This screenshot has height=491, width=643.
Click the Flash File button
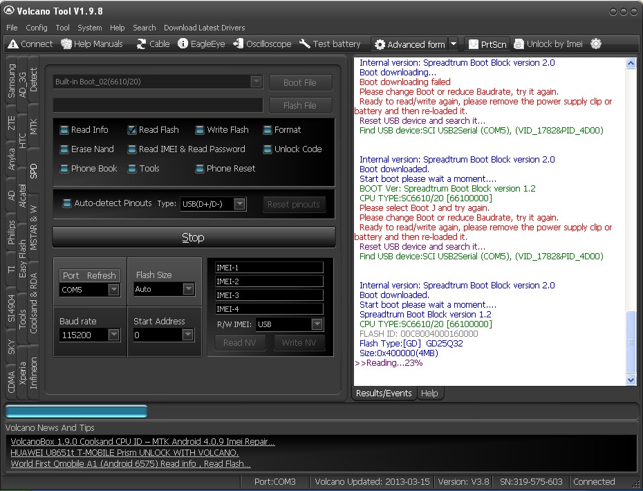pos(300,105)
